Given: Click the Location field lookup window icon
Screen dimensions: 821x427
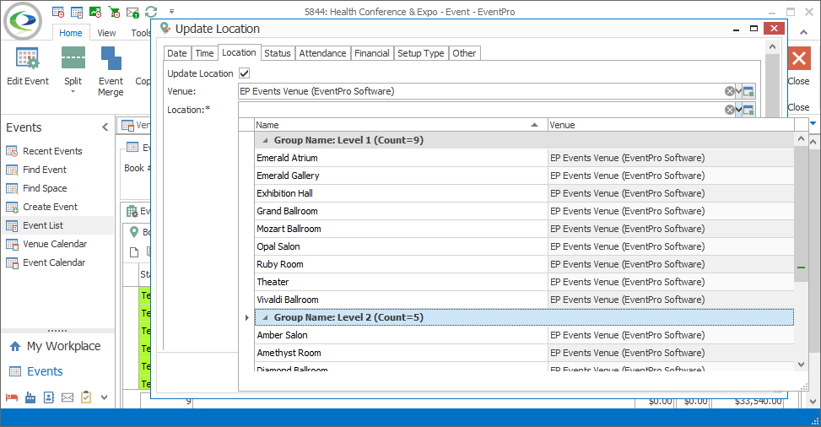Looking at the screenshot, I should (x=748, y=110).
